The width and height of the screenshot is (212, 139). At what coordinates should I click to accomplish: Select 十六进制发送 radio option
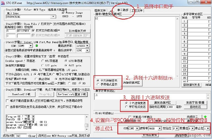pyautogui.click(x=126, y=103)
